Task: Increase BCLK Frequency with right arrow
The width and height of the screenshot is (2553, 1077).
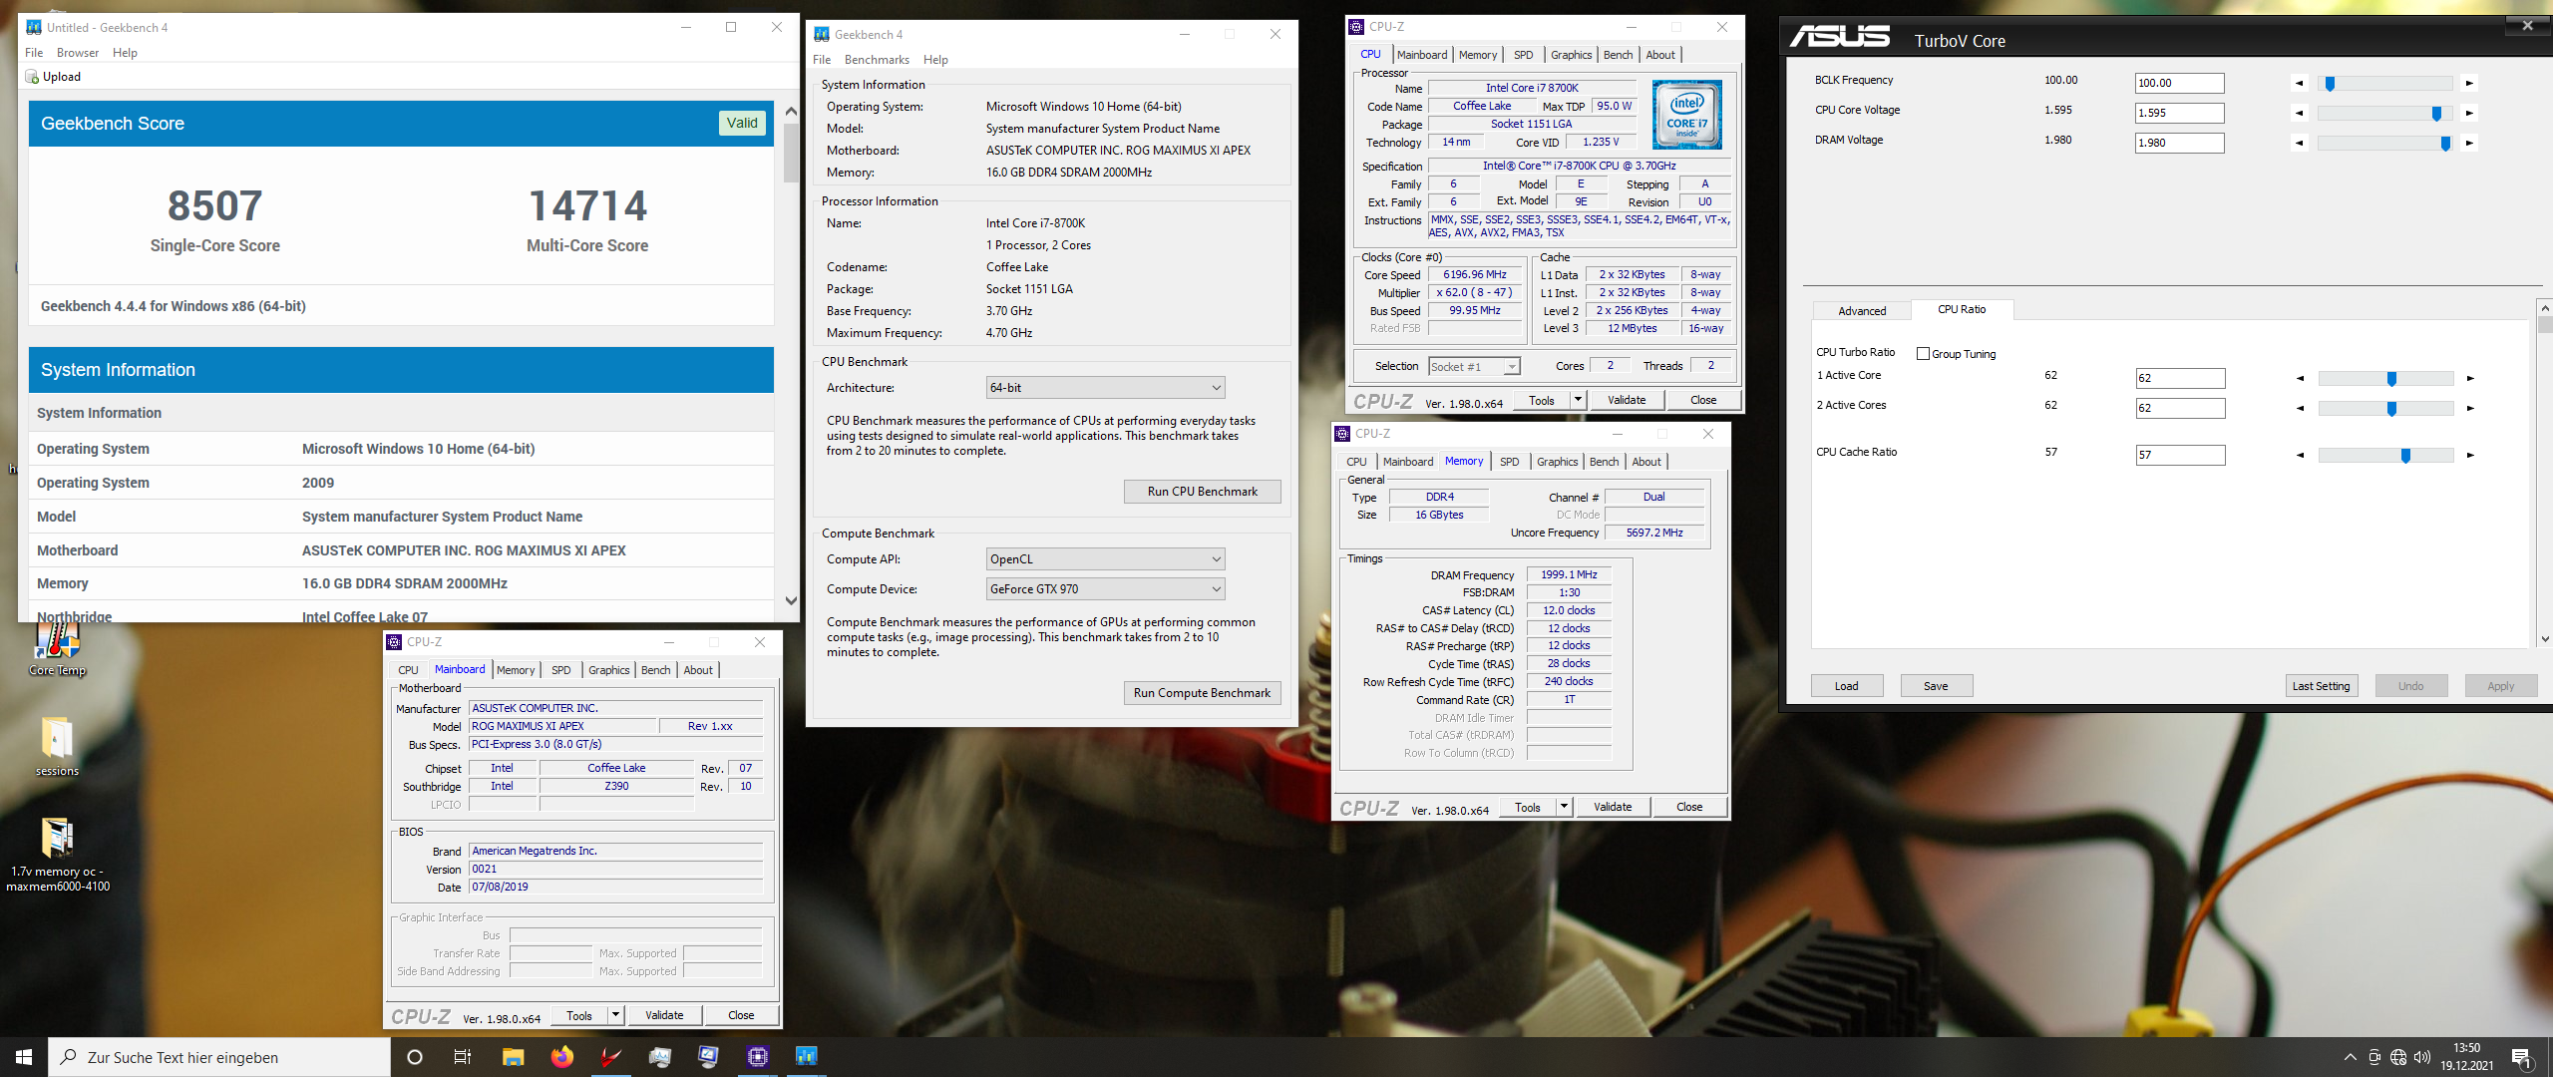Action: [2469, 84]
